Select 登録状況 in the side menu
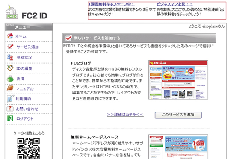Screen dimensions: 231x159 [x=24, y=57]
